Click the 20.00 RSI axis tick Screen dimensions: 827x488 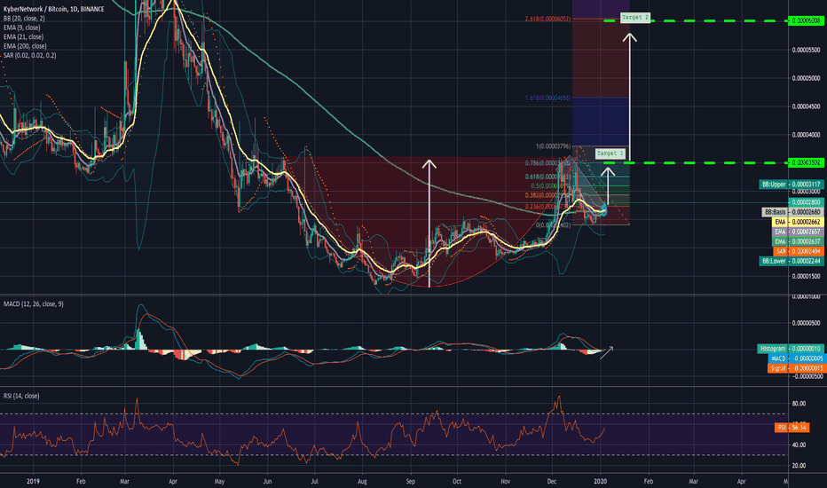coord(799,465)
